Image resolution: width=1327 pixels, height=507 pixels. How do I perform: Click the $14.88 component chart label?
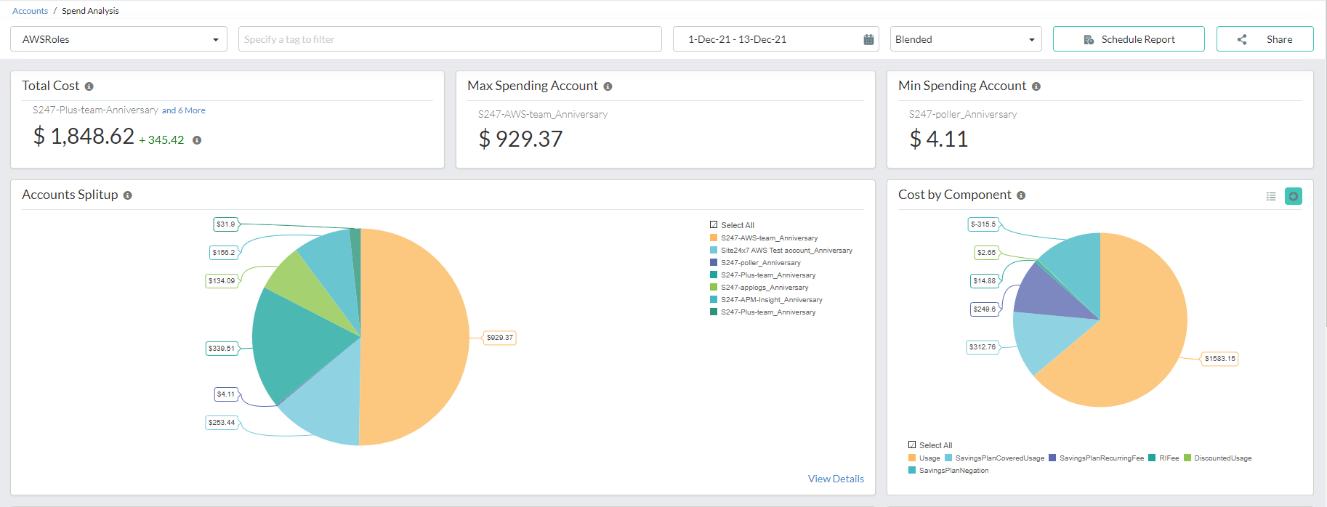(x=985, y=280)
